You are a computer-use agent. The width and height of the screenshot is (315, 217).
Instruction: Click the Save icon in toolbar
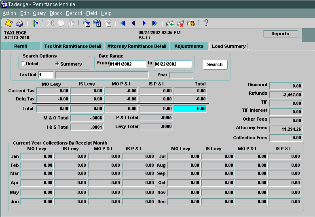[8, 23]
